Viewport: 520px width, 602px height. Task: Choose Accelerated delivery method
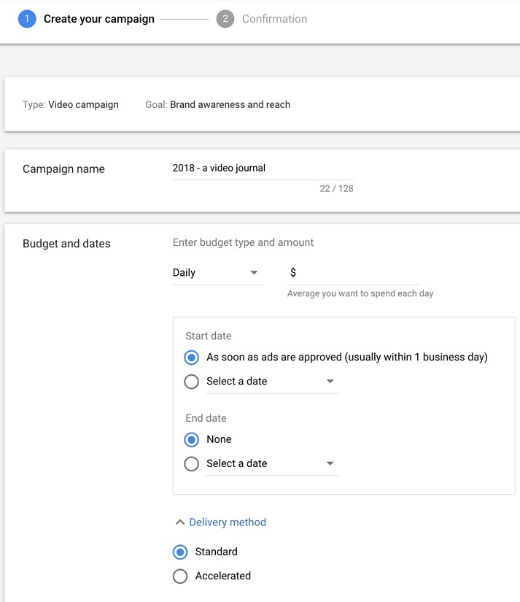[180, 576]
